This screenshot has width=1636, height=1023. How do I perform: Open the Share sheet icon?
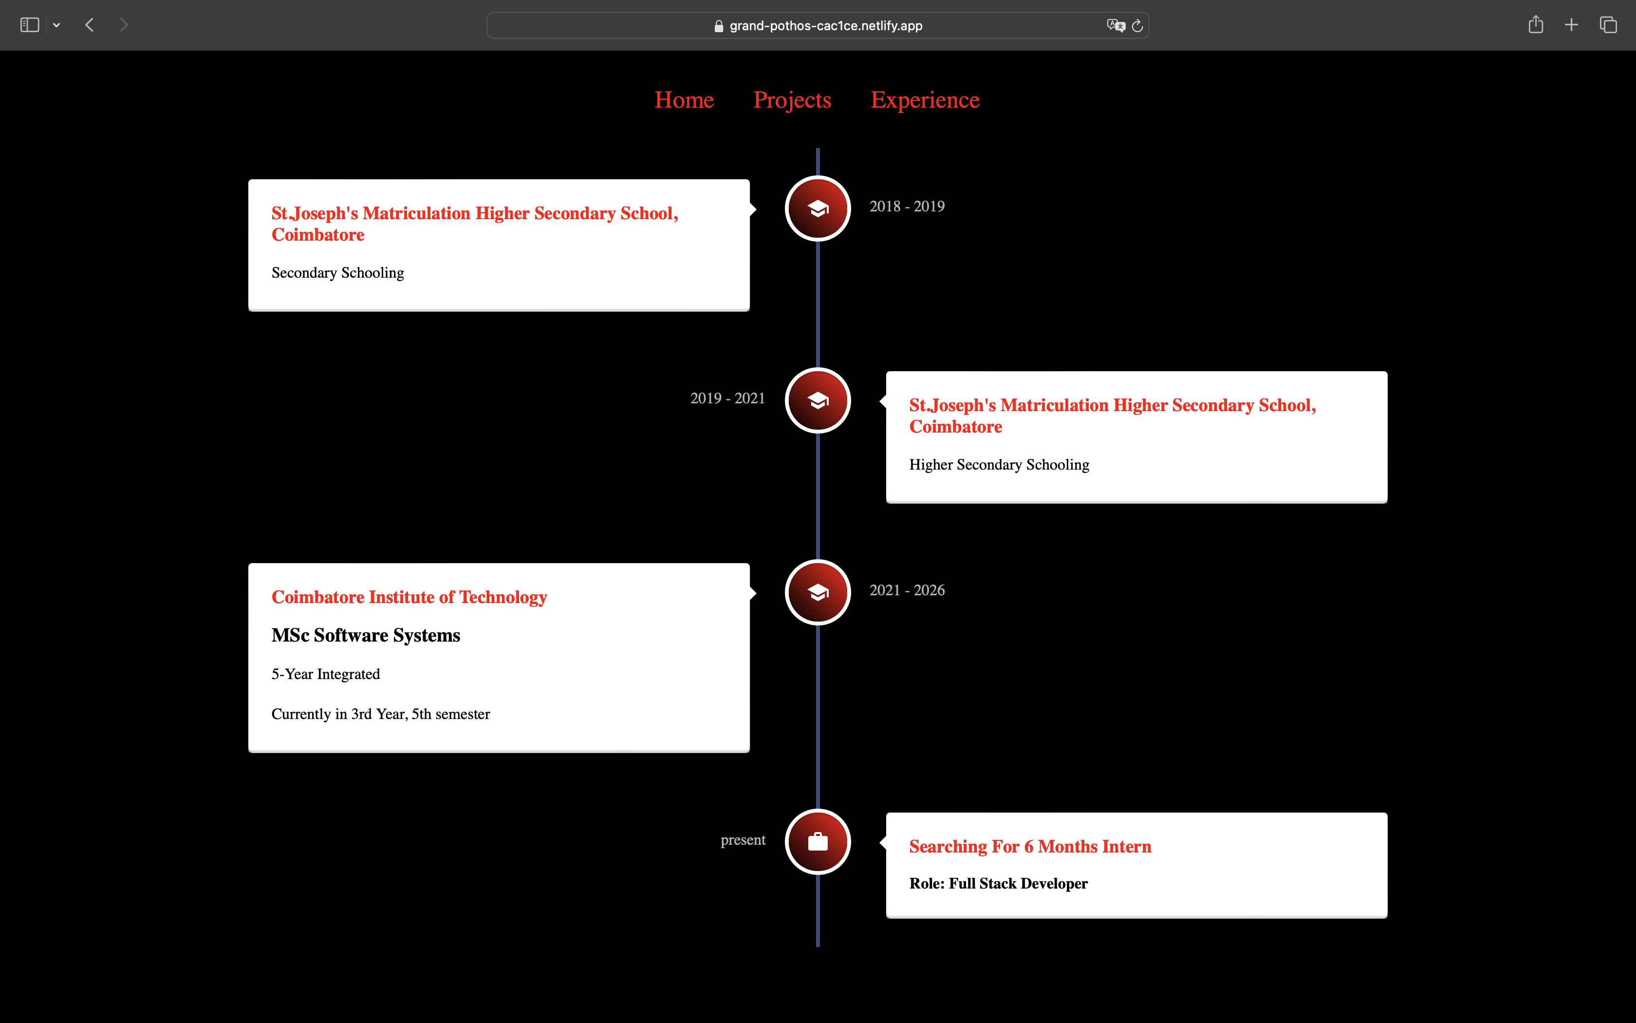[1535, 25]
